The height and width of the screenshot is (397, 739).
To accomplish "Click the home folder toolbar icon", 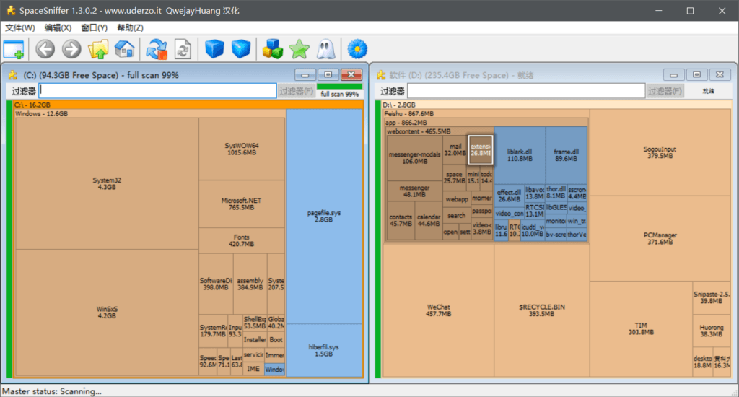I will tap(125, 49).
